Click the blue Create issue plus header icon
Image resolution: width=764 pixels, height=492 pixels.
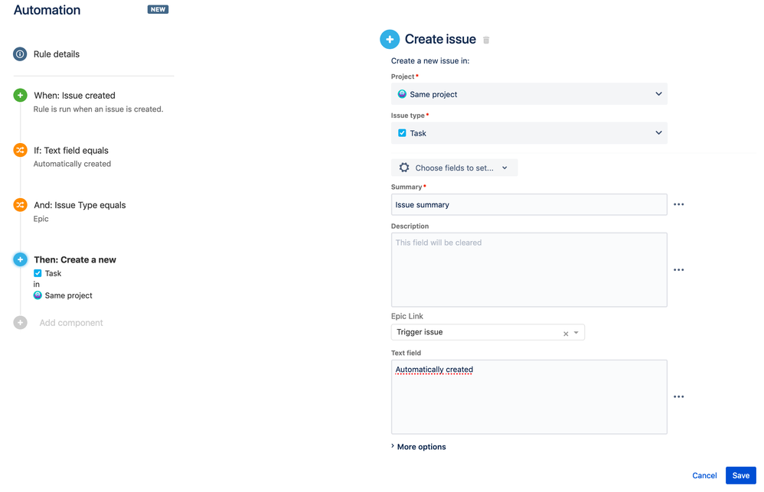tap(390, 40)
